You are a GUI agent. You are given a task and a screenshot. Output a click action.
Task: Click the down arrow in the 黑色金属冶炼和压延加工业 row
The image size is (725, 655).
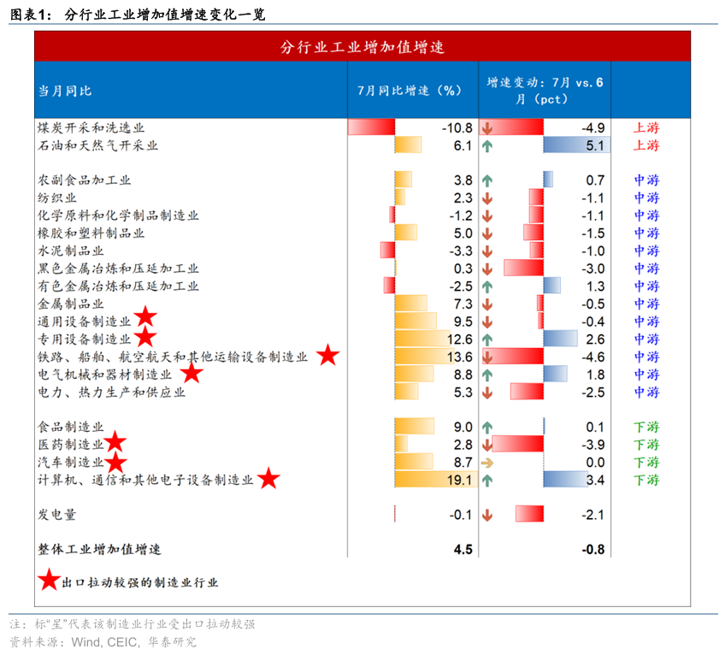pyautogui.click(x=486, y=268)
